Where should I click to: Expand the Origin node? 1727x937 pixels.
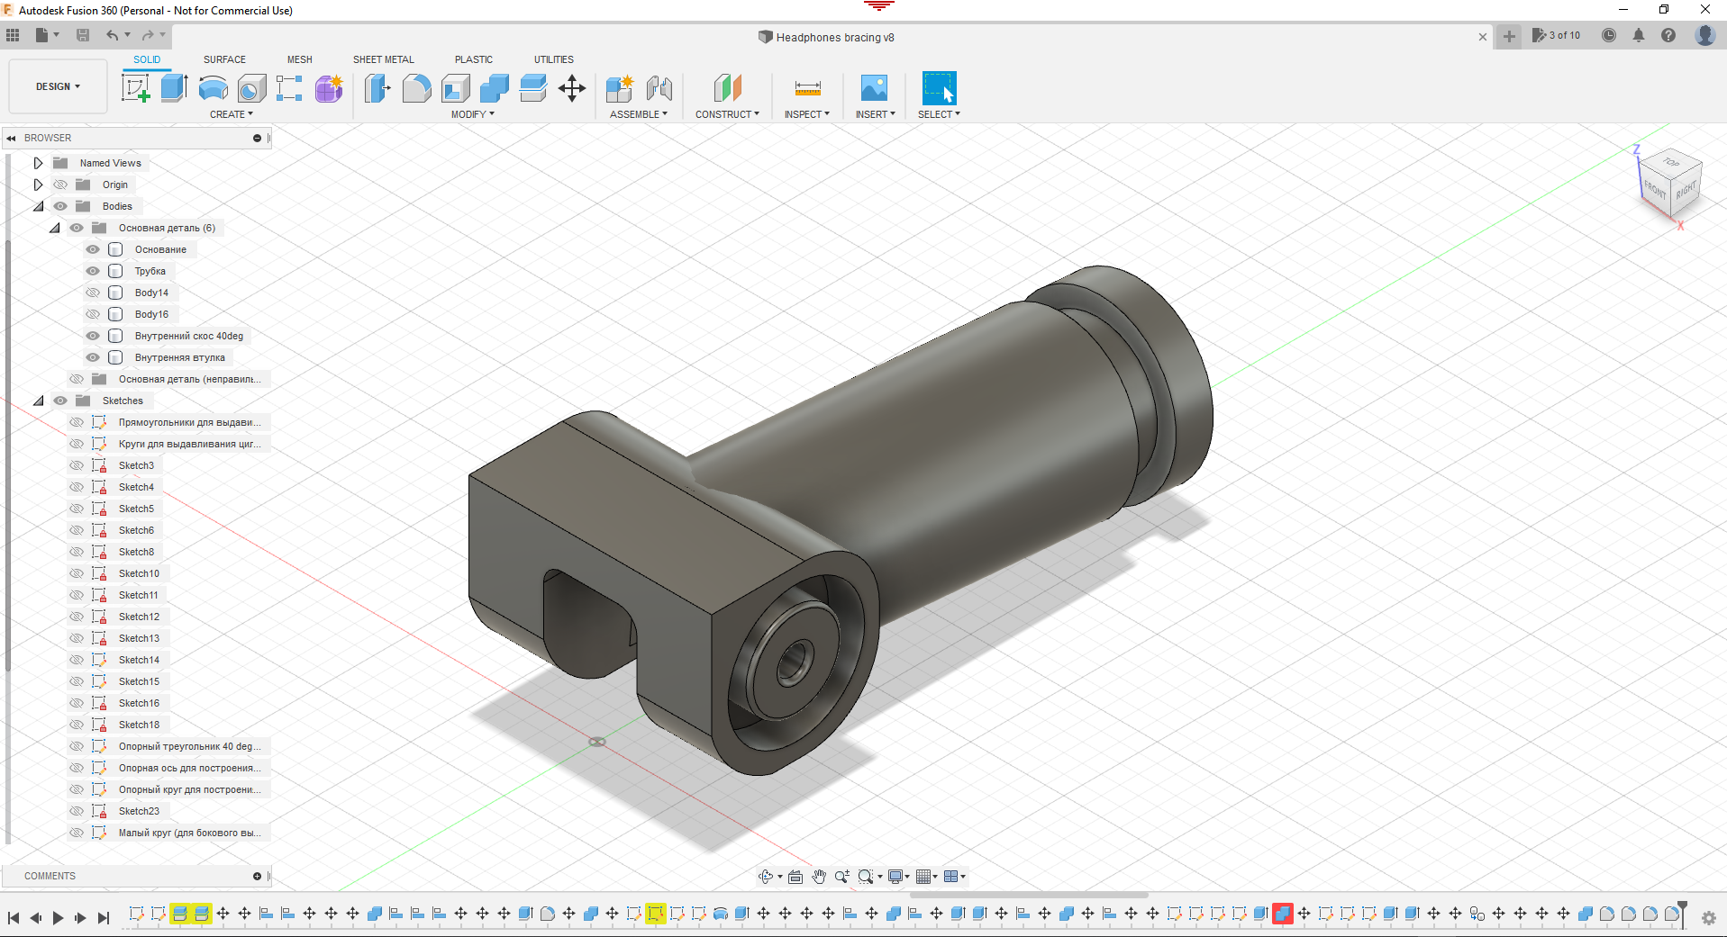pos(38,185)
